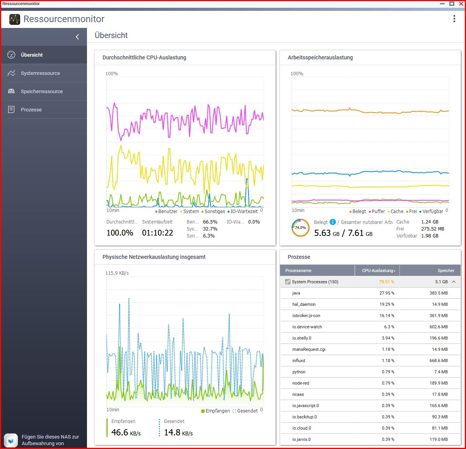Select the python process row
466x449 pixels.
(370, 372)
